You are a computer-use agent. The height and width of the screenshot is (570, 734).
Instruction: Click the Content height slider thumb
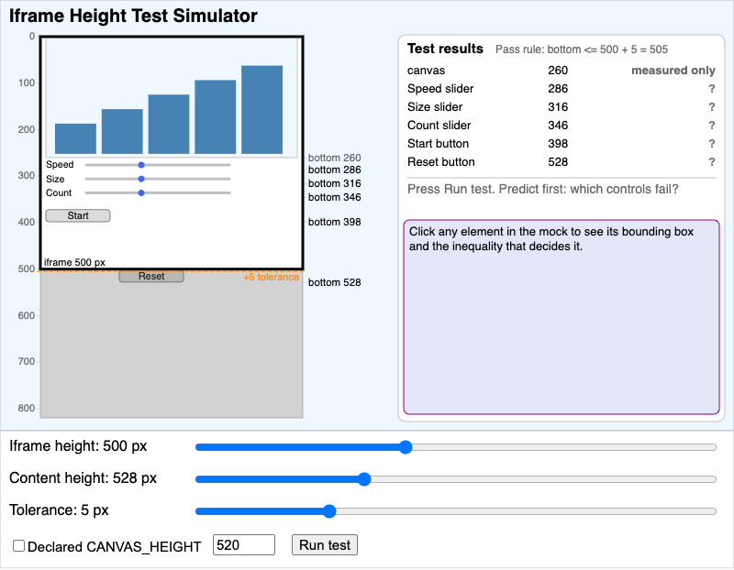click(x=364, y=479)
